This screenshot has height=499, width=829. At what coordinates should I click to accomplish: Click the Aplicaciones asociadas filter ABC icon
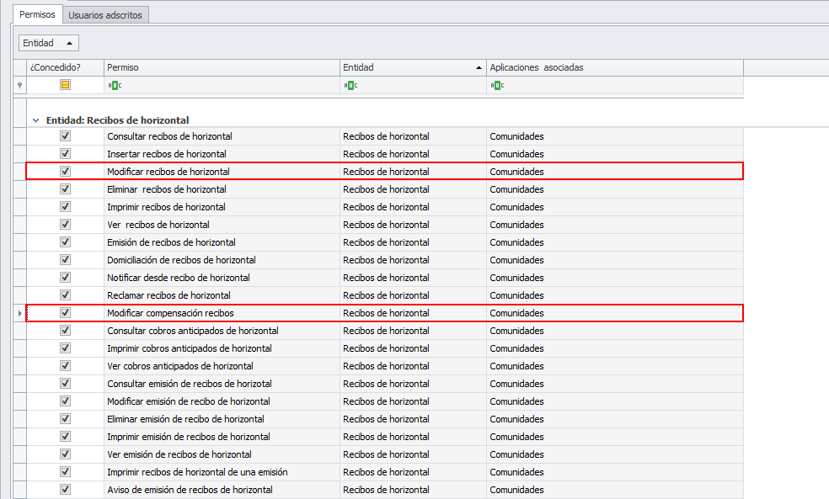pos(497,85)
